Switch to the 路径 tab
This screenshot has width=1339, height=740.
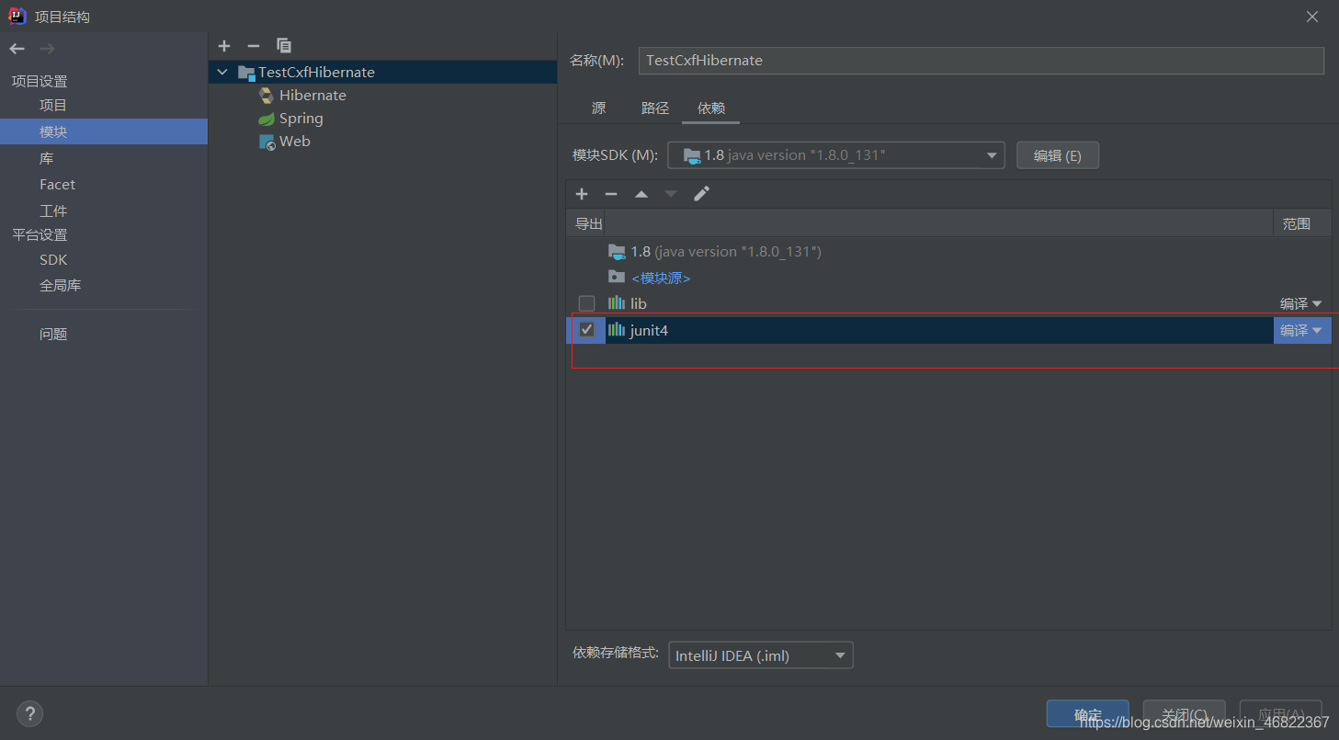[x=655, y=108]
